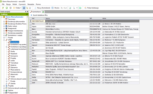
Task: Expand the Ewidencja dokumentów tree node
Action: click(x=4, y=22)
